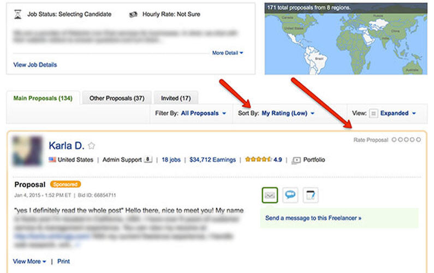Screen dimensions: 434x273
Task: Click the notepad icon beside chat
Action: [310, 195]
